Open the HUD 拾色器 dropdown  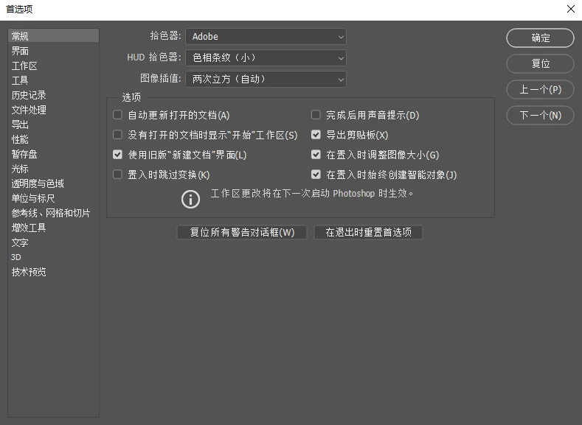point(266,57)
